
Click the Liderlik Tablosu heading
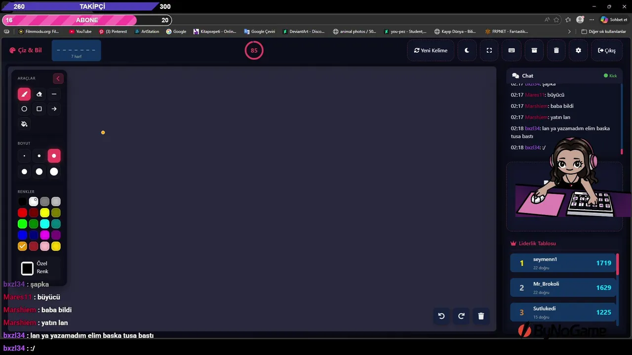tap(533, 244)
